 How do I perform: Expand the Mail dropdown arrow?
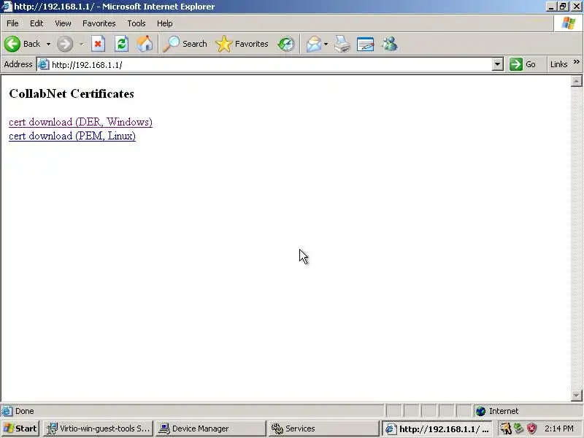coord(326,44)
